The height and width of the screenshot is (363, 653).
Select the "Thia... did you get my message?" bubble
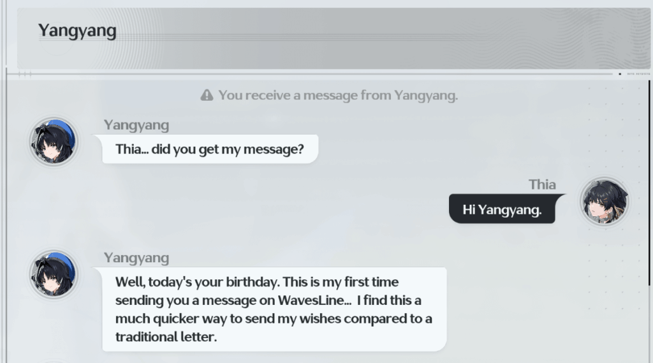pyautogui.click(x=210, y=150)
